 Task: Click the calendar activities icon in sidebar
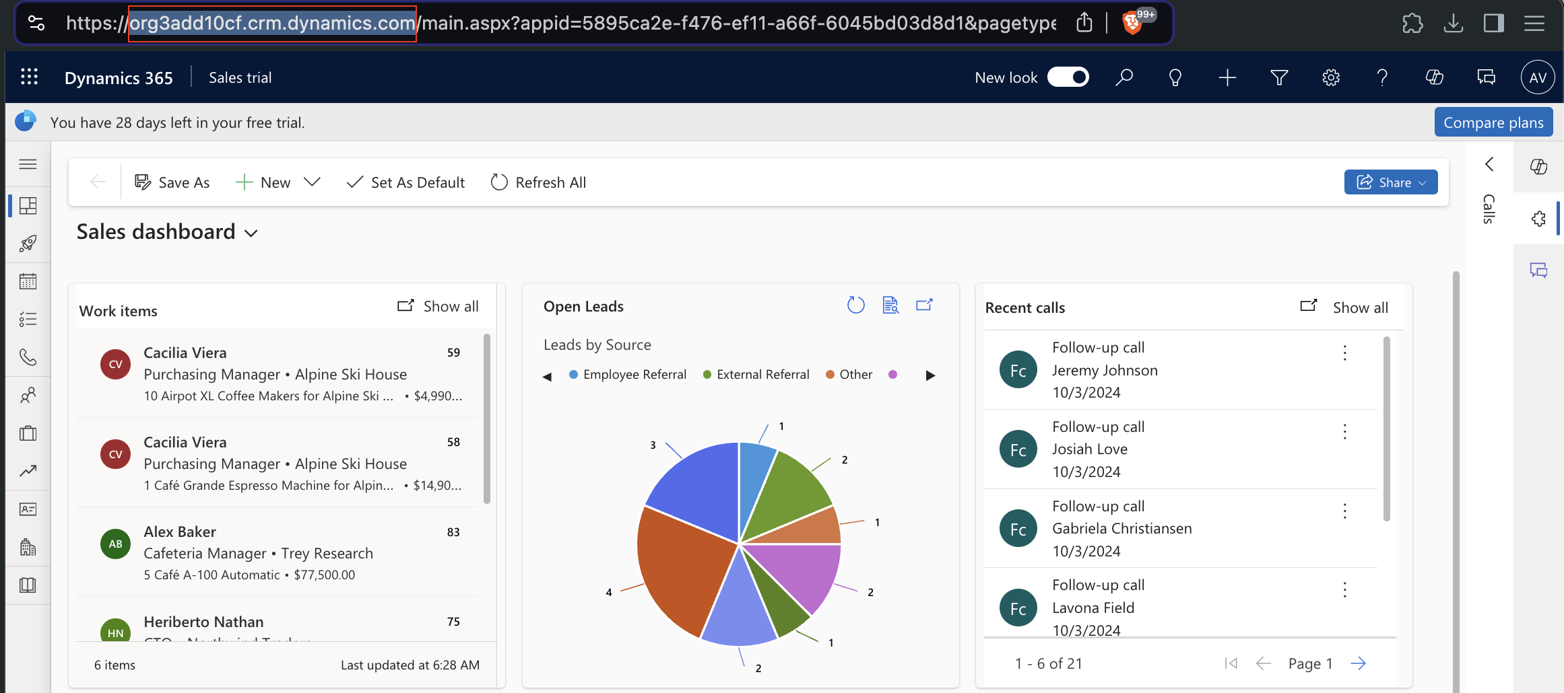[x=28, y=281]
